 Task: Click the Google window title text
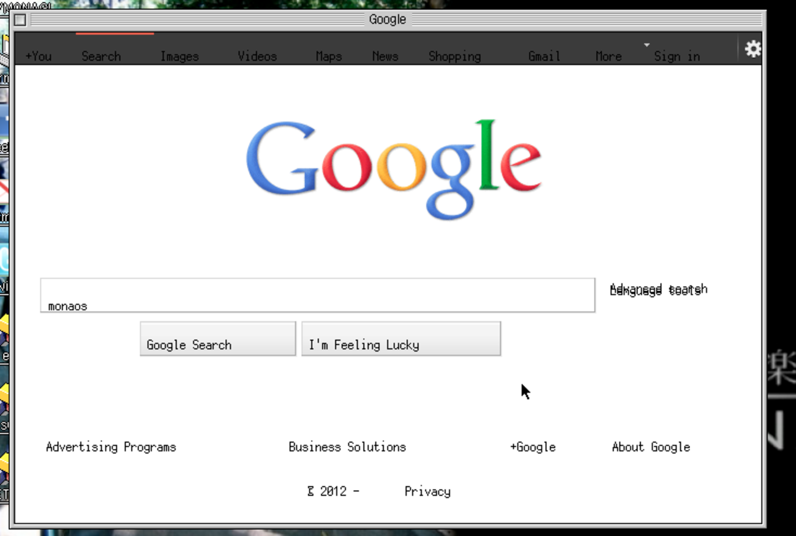[x=388, y=20]
